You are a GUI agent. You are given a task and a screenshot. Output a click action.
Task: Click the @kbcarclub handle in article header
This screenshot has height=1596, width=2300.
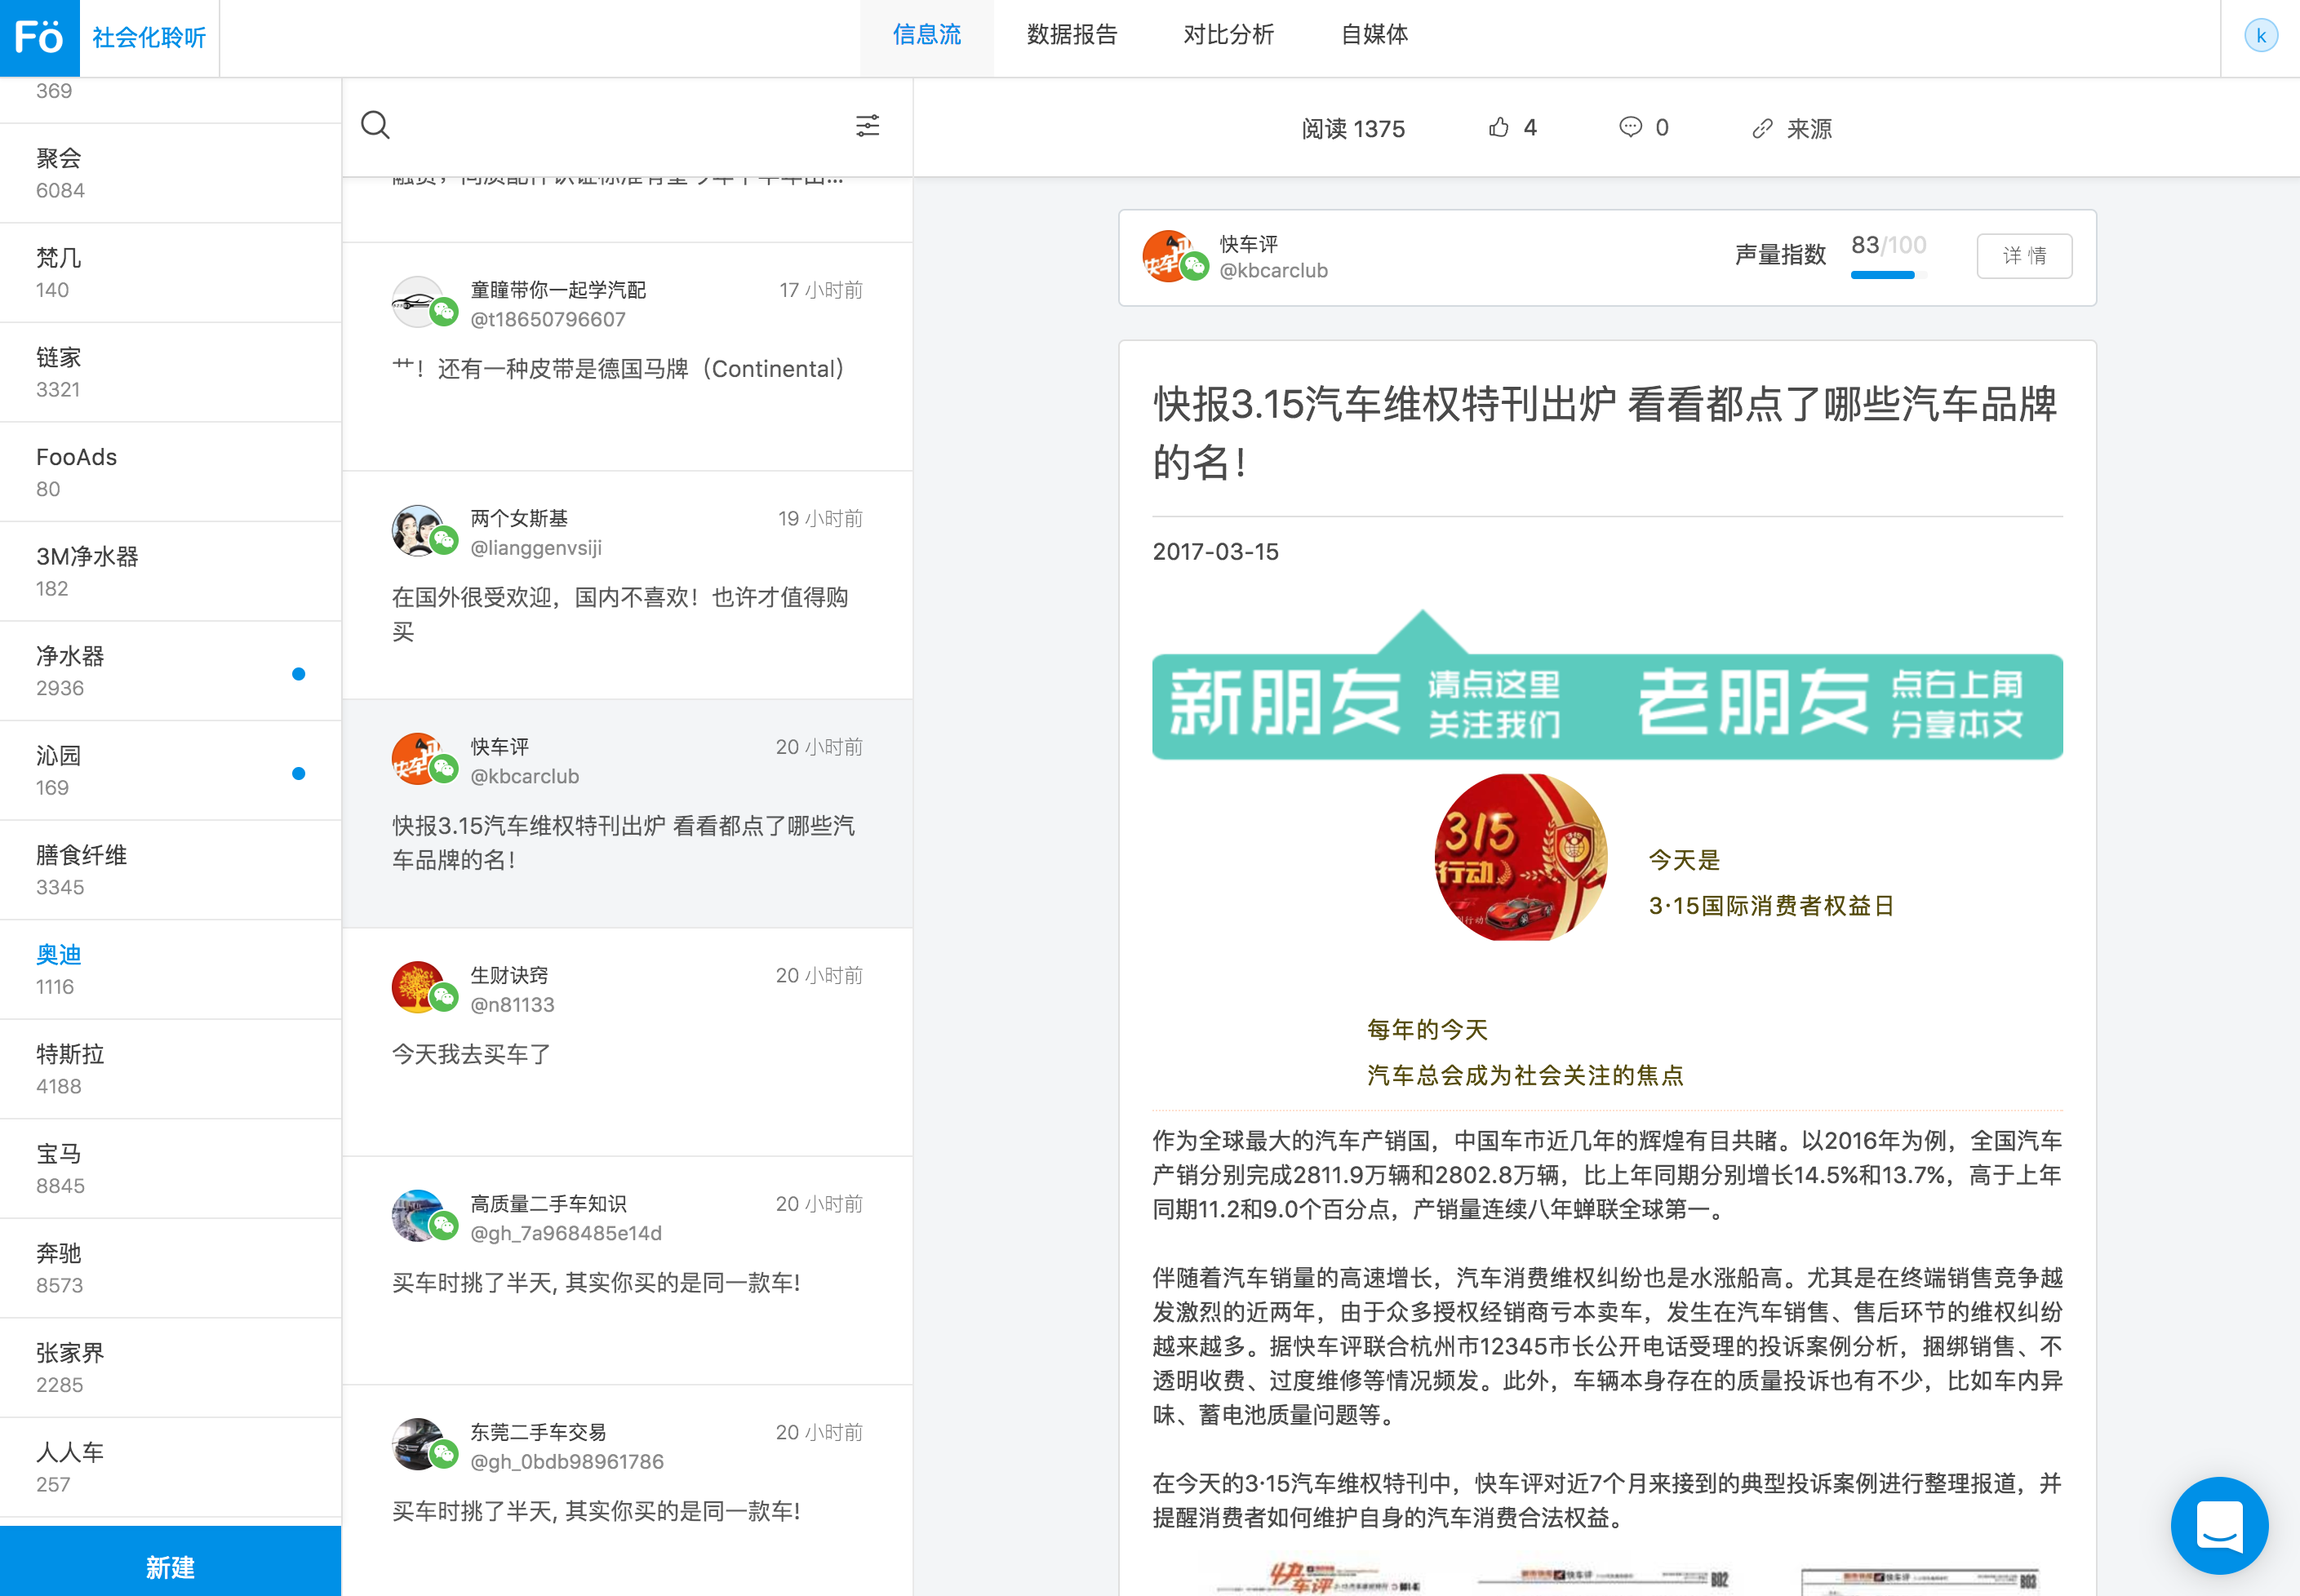point(1273,270)
